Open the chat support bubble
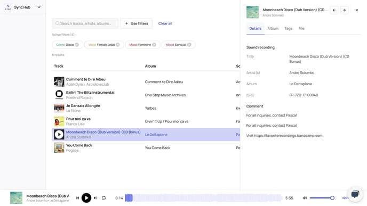367x206 pixels. click(x=355, y=194)
